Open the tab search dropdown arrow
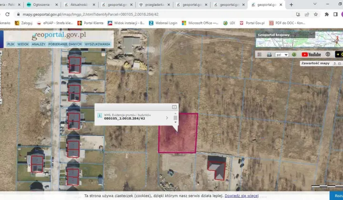The image size is (343, 200). (315, 4)
